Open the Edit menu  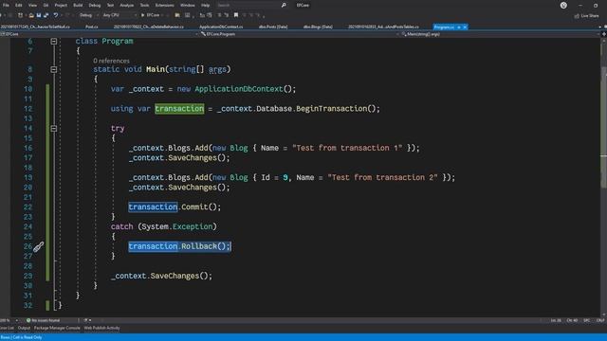click(x=19, y=6)
